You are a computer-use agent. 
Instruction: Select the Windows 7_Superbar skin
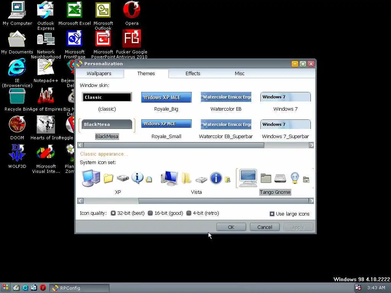tap(286, 129)
